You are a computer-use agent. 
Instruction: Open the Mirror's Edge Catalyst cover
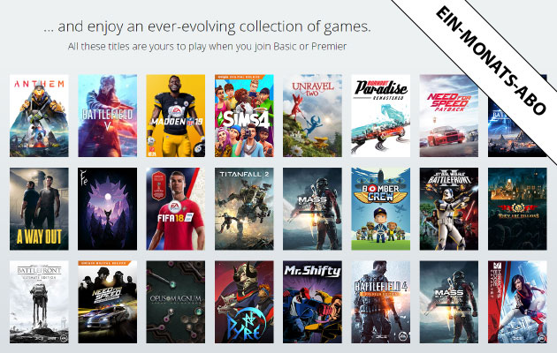(x=517, y=302)
